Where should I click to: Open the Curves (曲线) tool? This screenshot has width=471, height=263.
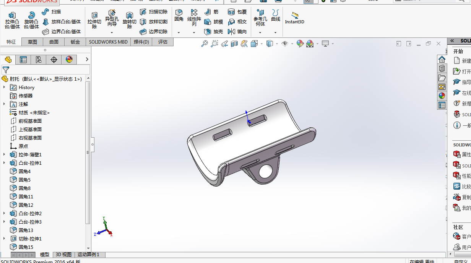click(x=276, y=15)
